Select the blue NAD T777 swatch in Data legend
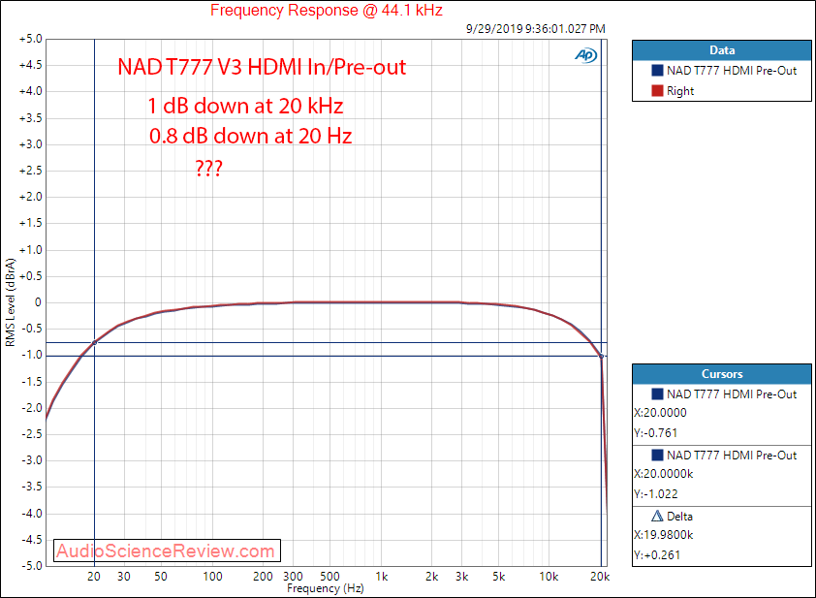 coord(657,70)
